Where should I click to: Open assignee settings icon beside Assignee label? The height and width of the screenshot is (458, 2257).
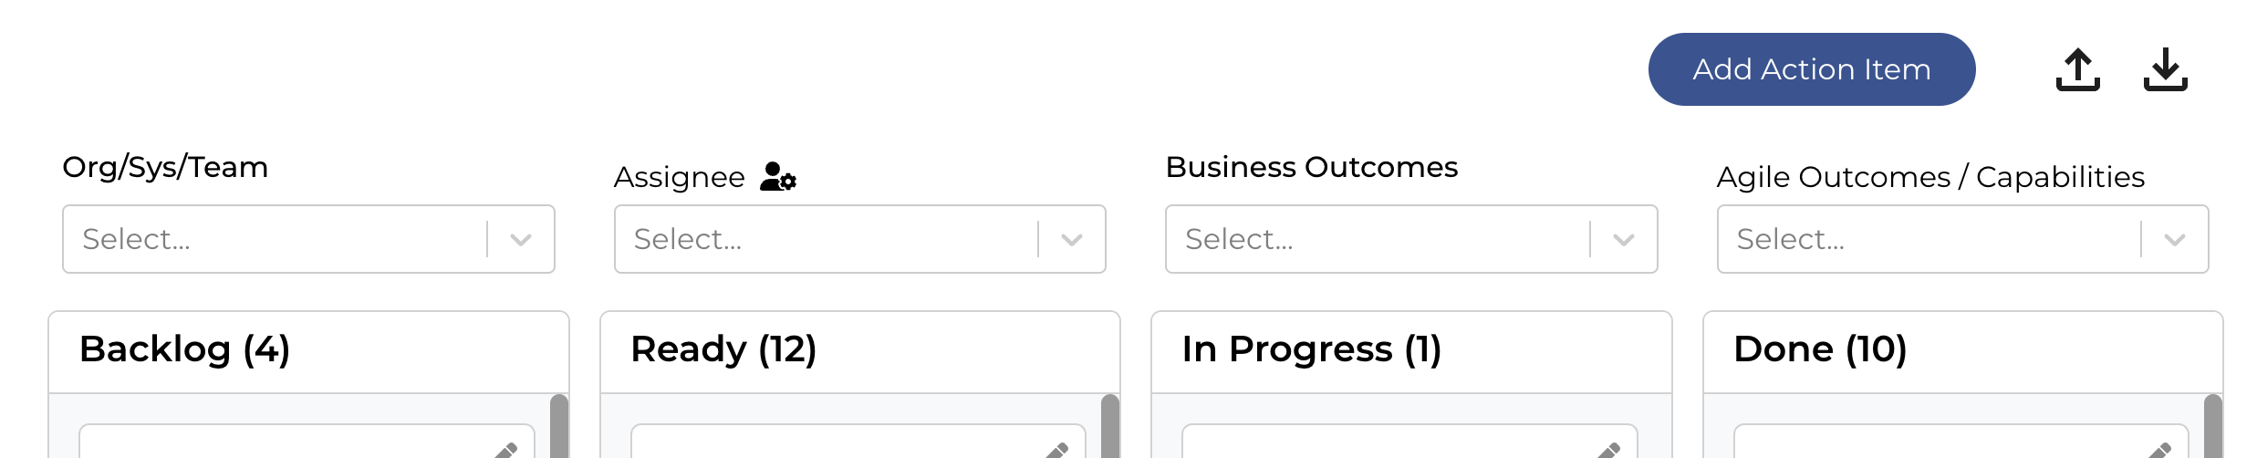(778, 176)
